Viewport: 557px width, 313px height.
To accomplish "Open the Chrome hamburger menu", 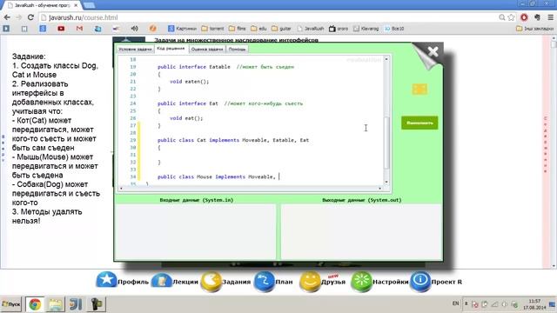I will point(550,17).
